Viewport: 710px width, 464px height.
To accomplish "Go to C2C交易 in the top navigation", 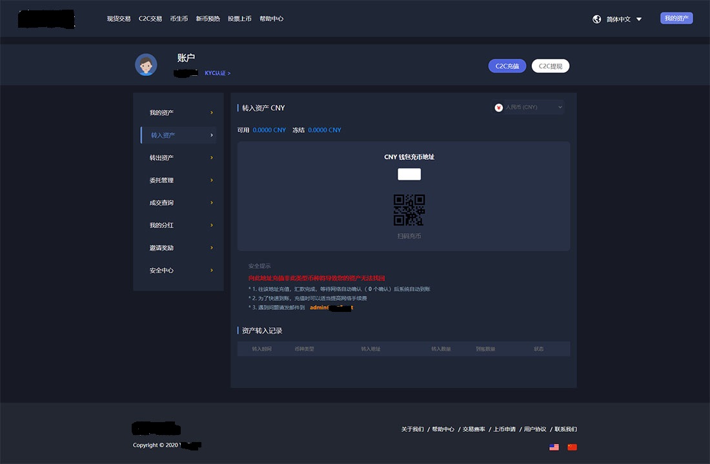I will [150, 19].
